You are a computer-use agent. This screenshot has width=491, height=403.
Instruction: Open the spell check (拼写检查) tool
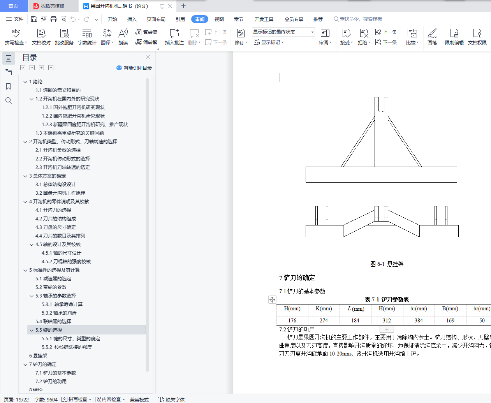click(x=16, y=37)
